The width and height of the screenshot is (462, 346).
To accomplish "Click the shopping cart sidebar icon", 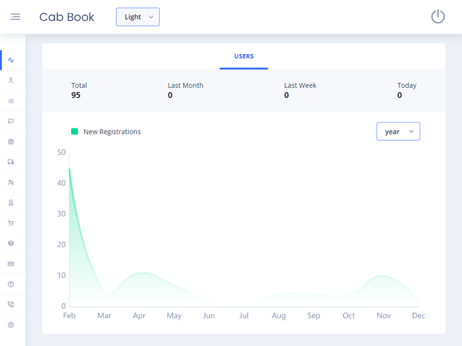I will tap(11, 223).
